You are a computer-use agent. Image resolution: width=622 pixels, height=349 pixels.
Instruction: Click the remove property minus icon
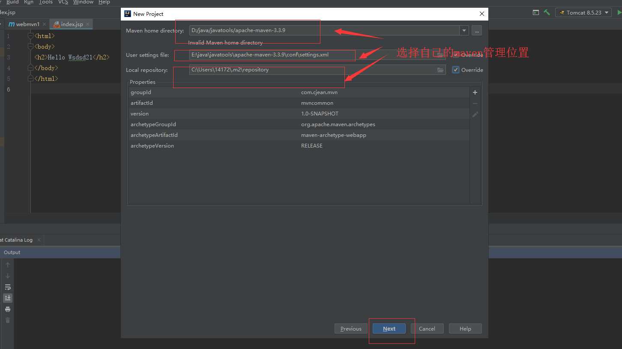475,104
